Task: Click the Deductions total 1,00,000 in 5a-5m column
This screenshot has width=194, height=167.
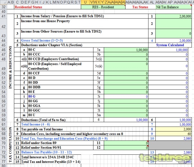Action: 126,120
